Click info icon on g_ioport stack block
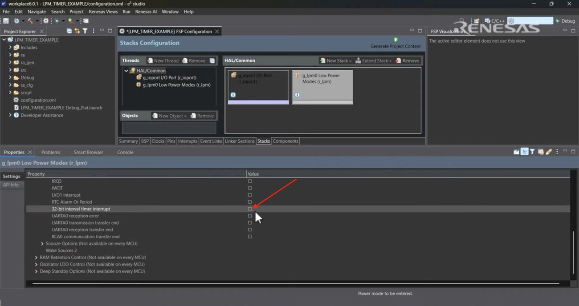 [233, 95]
